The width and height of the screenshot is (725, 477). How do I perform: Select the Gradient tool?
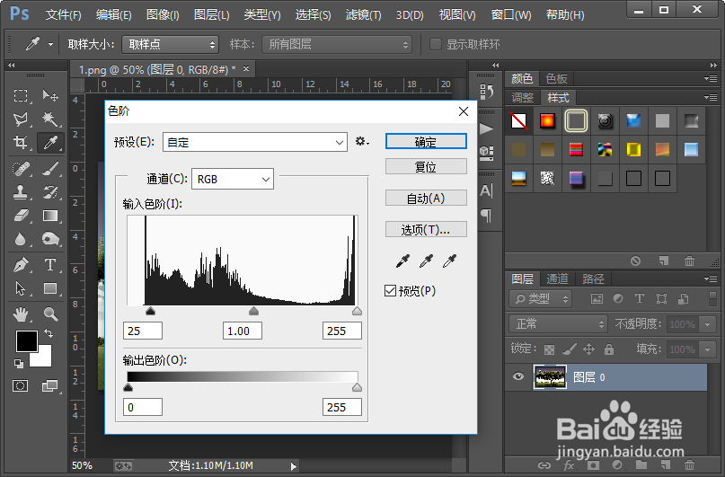point(50,216)
